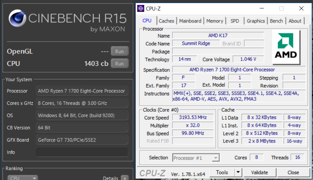Click the AMD Ryzen 7 1700 specification value
Viewport: 313px width, 180px height.
click(239, 70)
